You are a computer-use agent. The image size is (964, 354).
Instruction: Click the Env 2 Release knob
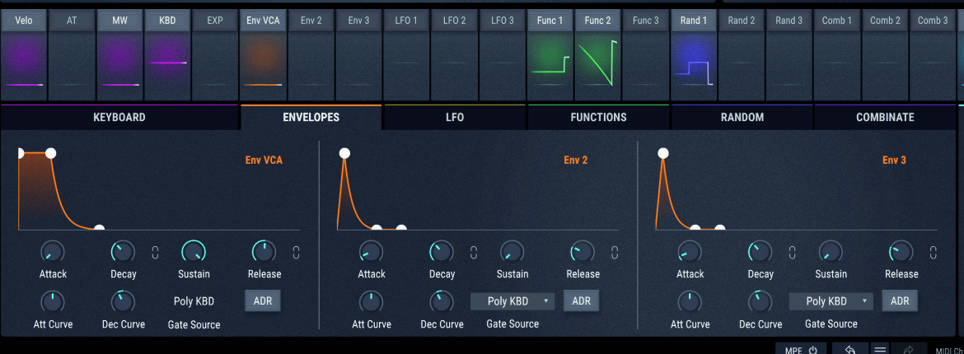click(583, 251)
